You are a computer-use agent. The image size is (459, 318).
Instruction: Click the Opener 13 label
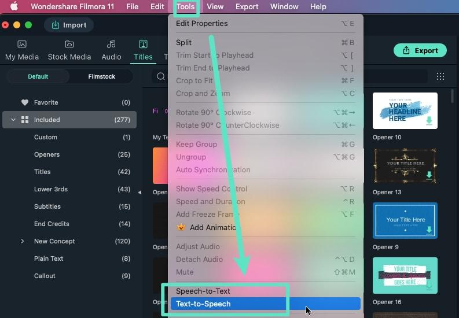click(387, 192)
